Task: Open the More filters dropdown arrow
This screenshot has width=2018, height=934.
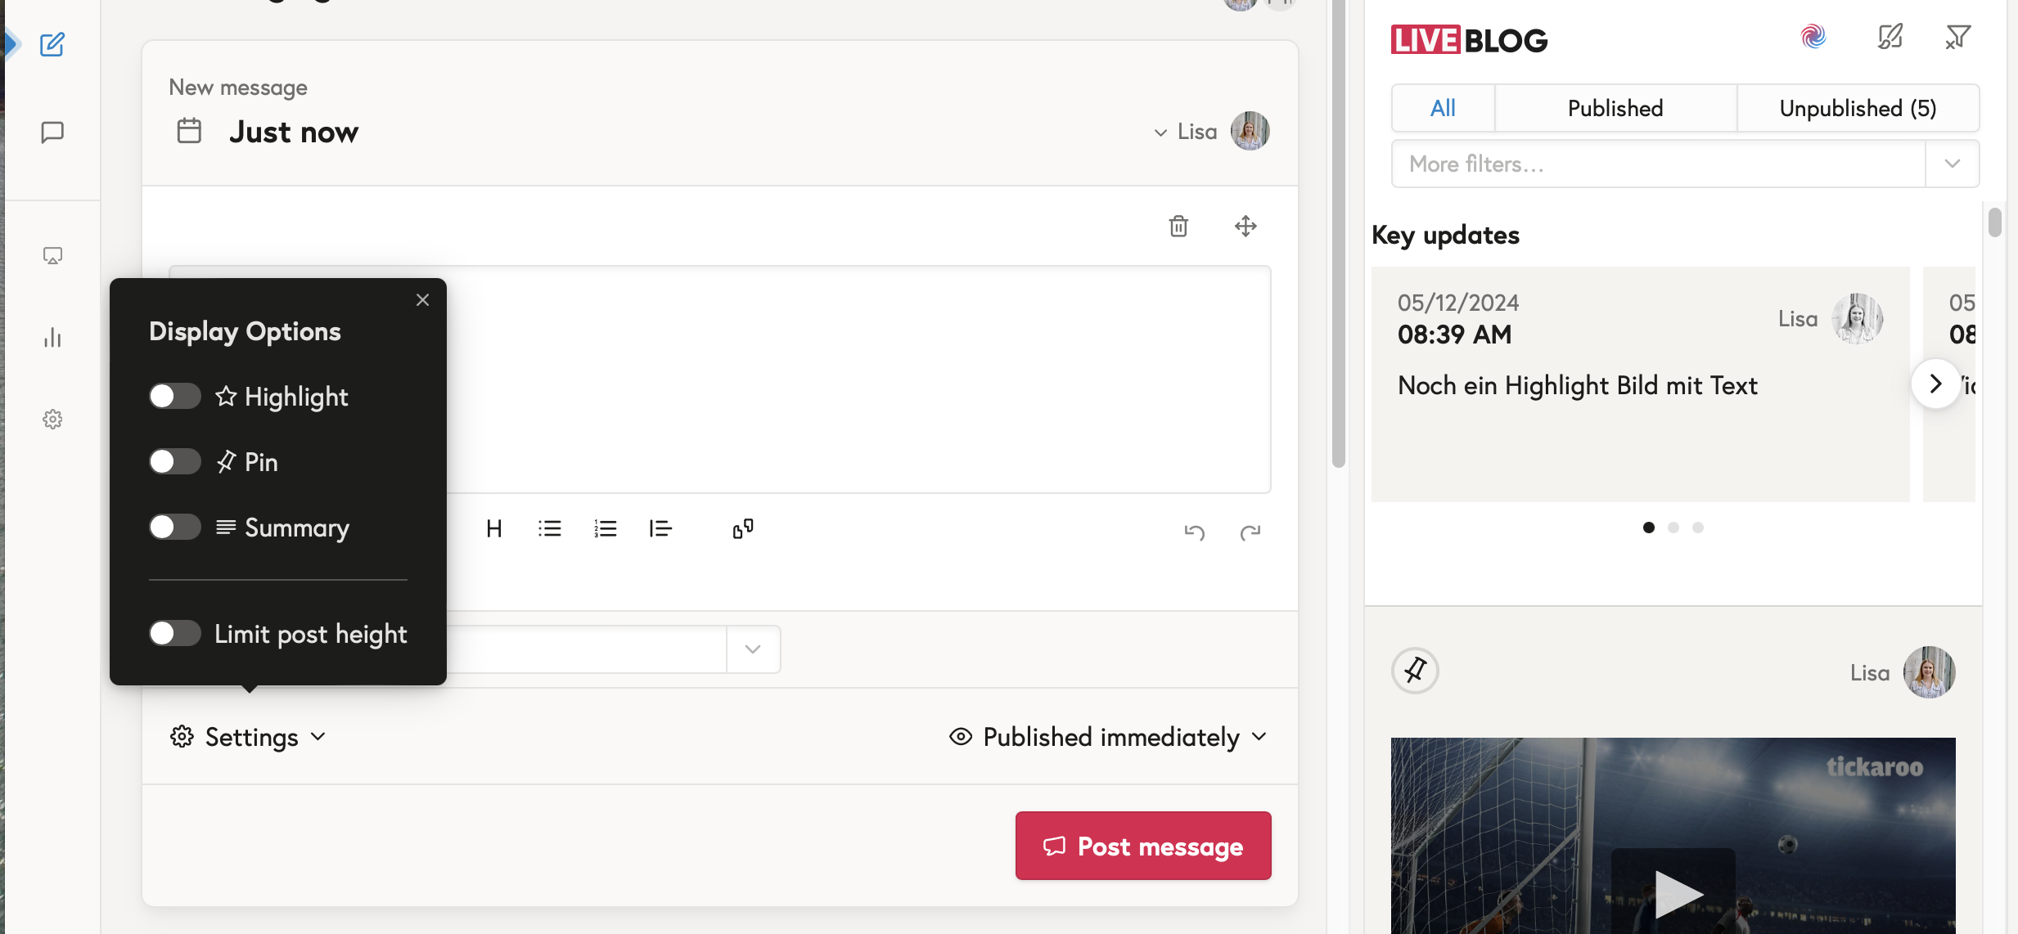Action: click(x=1953, y=164)
